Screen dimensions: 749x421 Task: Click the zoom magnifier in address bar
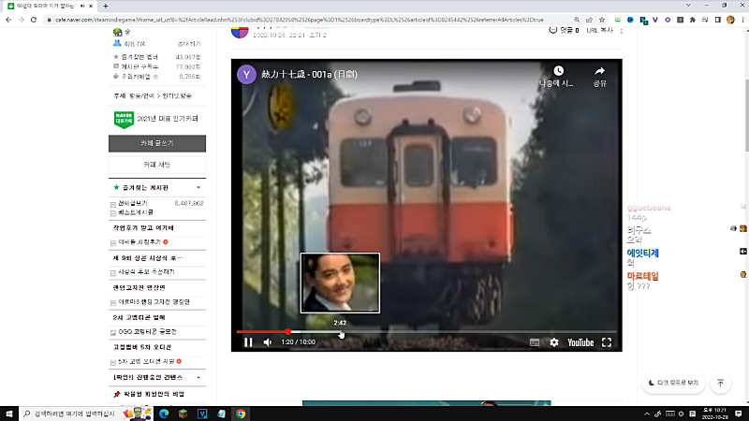tap(577, 20)
